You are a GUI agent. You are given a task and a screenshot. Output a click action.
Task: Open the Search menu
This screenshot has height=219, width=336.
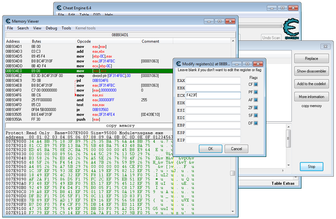click(23, 28)
